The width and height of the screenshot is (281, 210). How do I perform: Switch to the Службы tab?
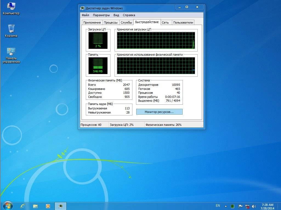126,22
